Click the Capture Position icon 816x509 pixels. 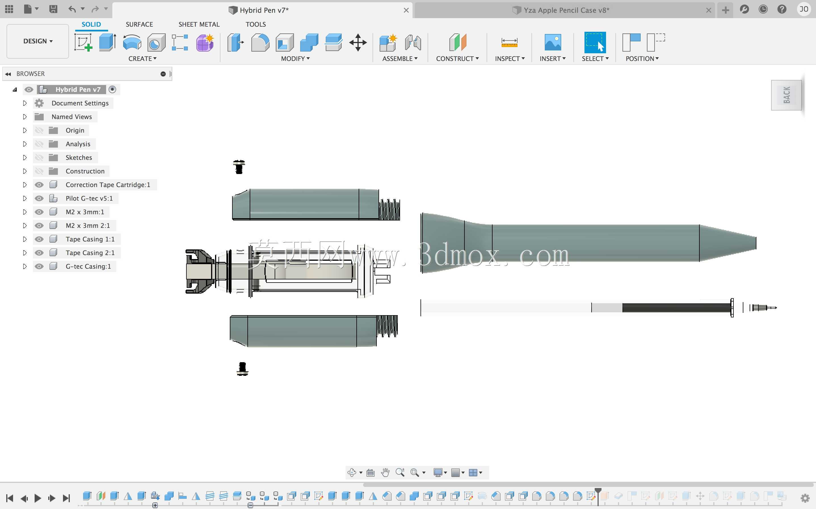click(631, 43)
